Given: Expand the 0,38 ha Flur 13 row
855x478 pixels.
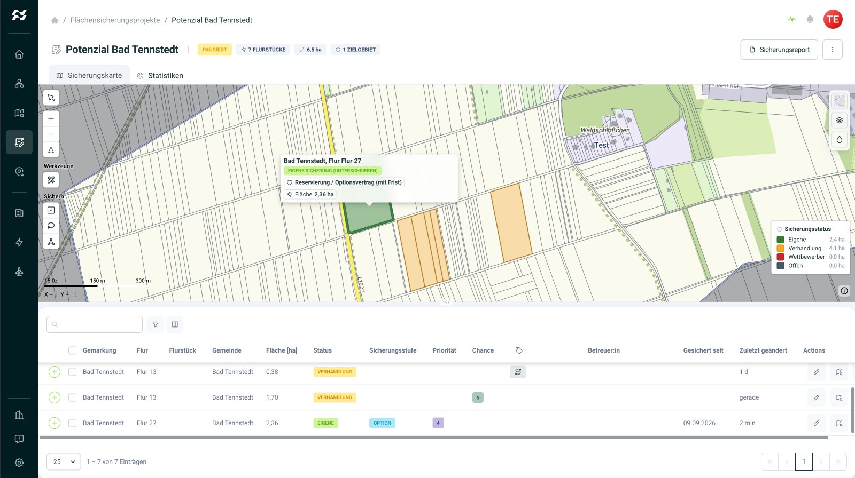Looking at the screenshot, I should 55,372.
